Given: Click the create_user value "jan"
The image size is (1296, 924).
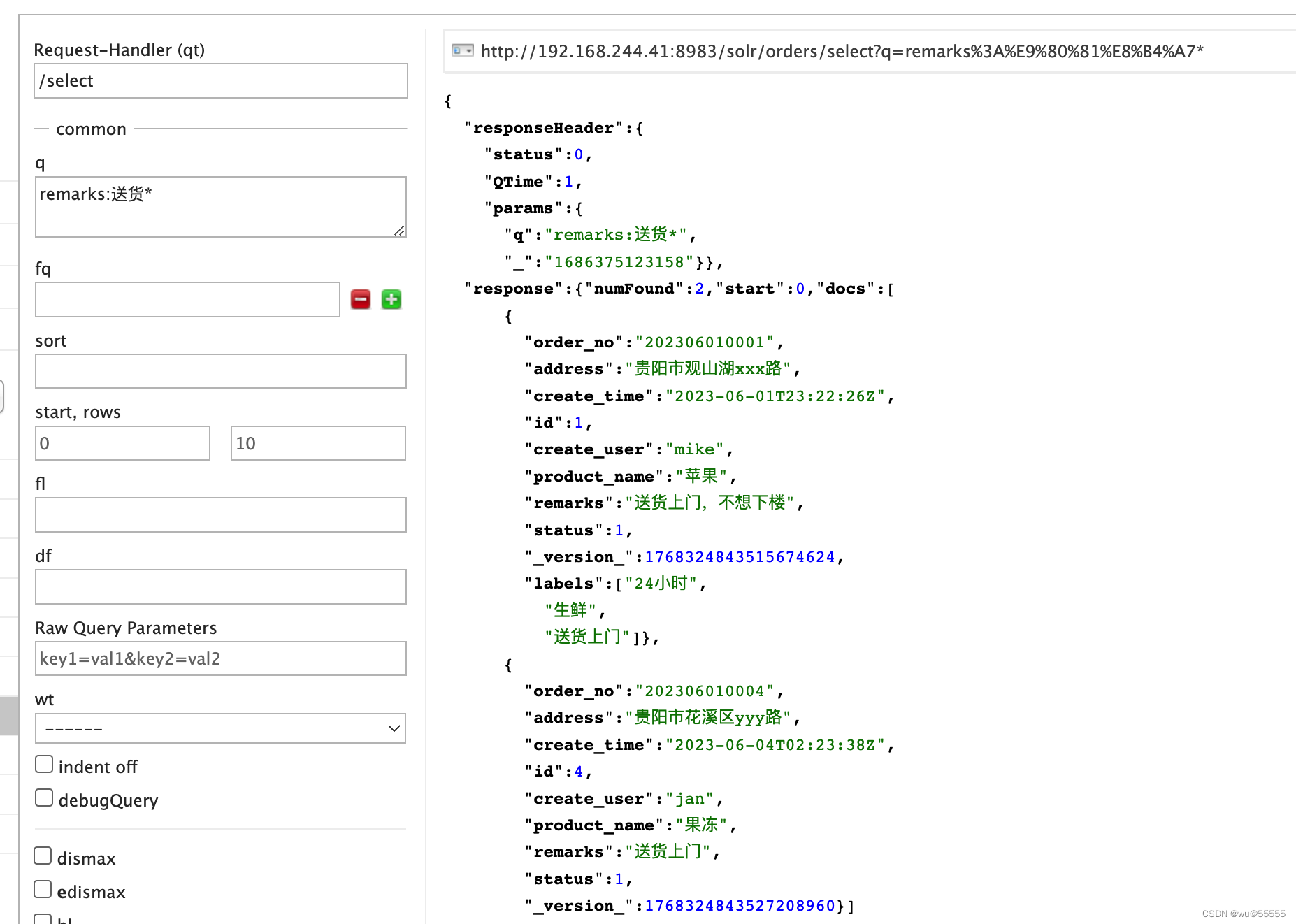Looking at the screenshot, I should (x=690, y=799).
